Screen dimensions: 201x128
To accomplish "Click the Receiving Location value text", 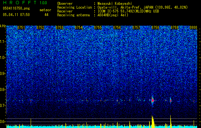I will [x=143, y=7].
